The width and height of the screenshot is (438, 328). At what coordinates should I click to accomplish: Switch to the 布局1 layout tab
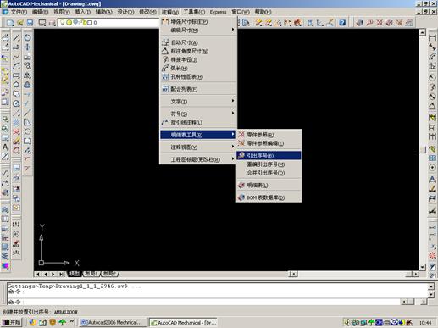(91, 274)
